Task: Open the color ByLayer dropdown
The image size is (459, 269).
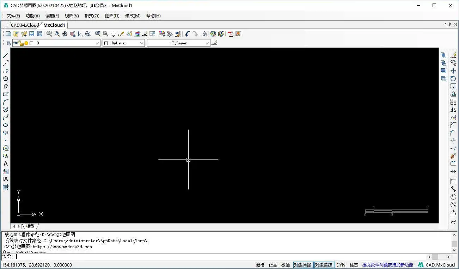Action: click(x=142, y=43)
